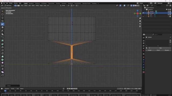The height and width of the screenshot is (96, 172).
Task: Open the File menu
Action: tap(4, 3)
